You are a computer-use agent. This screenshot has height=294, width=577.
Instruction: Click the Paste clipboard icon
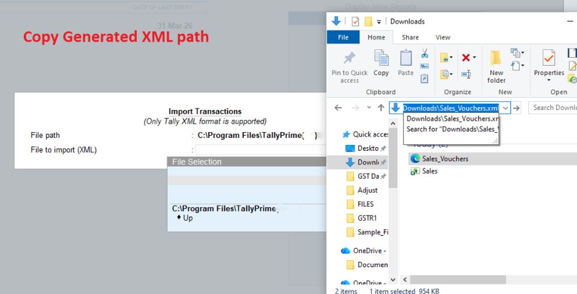[406, 58]
